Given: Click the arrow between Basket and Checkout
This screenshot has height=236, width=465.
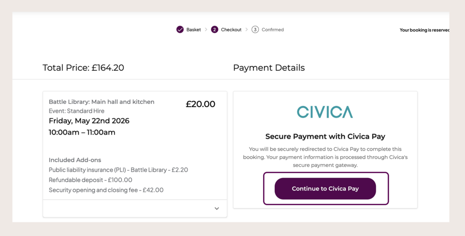Looking at the screenshot, I should [206, 29].
